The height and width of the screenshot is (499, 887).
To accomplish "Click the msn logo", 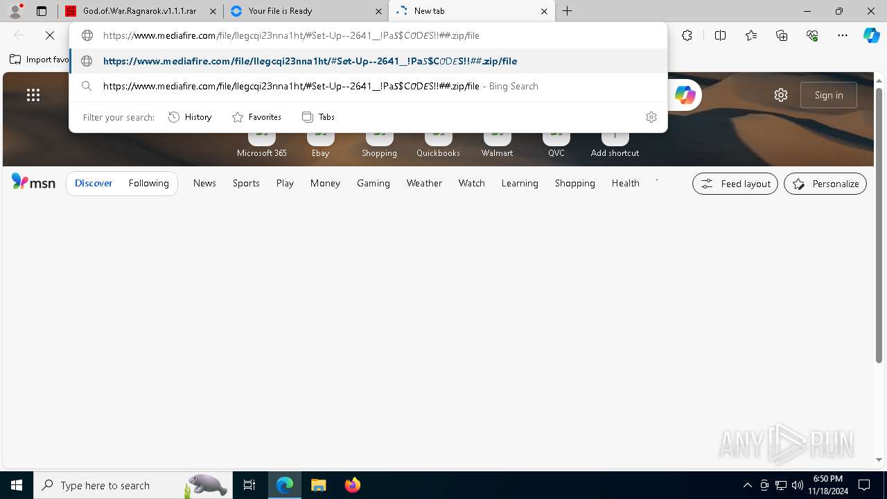I will click(33, 182).
